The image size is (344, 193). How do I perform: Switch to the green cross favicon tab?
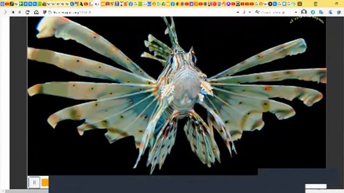point(21,4)
